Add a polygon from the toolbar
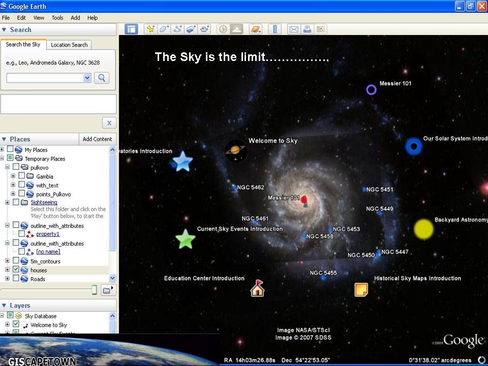Viewport: 488px width, 366px height. tap(164, 29)
